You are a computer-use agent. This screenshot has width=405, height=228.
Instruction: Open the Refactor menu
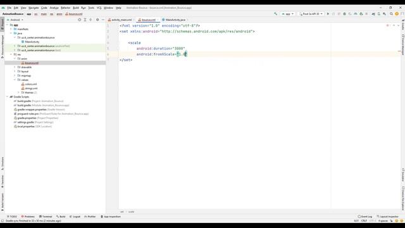point(66,8)
